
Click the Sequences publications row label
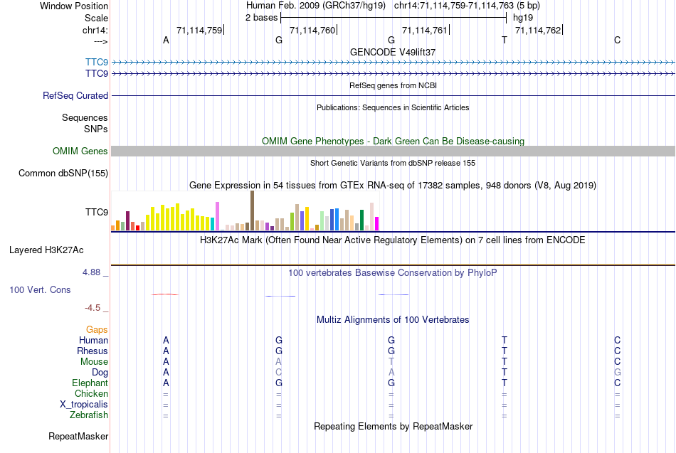[x=85, y=117]
